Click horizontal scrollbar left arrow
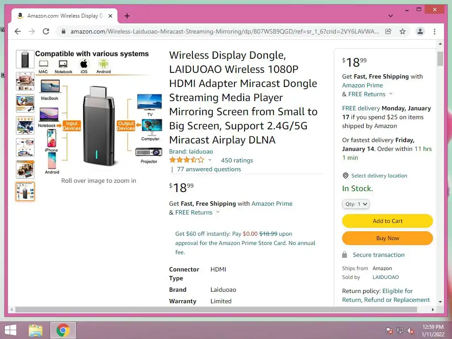 (x=11, y=309)
